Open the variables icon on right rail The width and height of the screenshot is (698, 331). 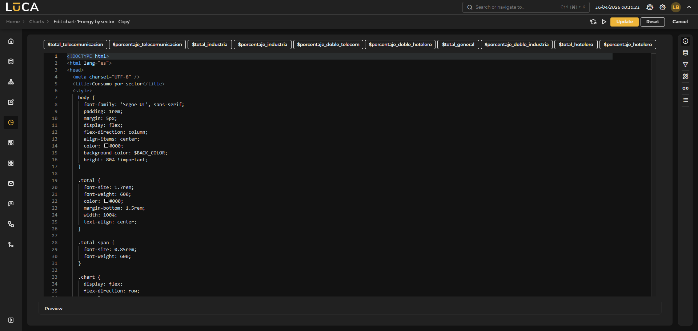pyautogui.click(x=685, y=88)
